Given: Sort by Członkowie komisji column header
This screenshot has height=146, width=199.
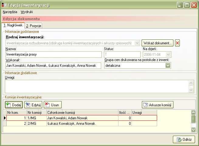Looking at the screenshot, I should point(83,113).
